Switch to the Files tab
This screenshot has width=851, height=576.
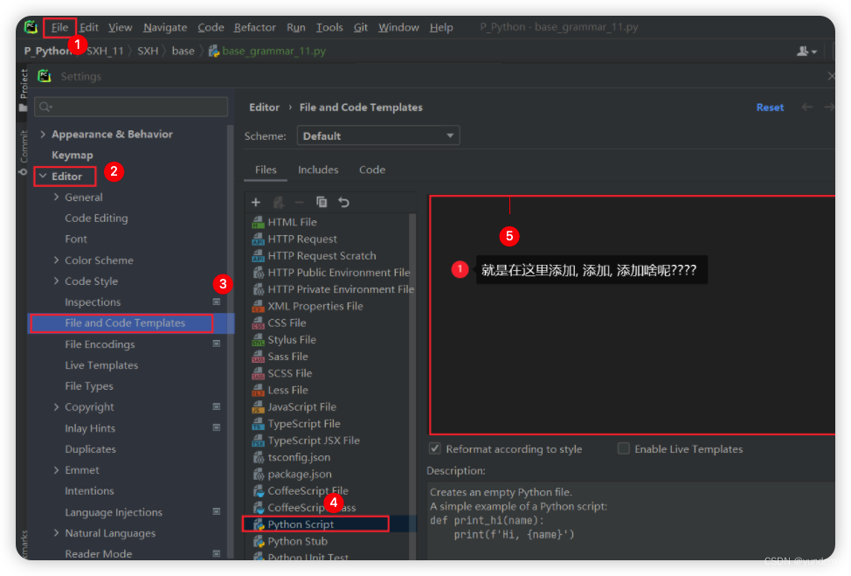(266, 170)
